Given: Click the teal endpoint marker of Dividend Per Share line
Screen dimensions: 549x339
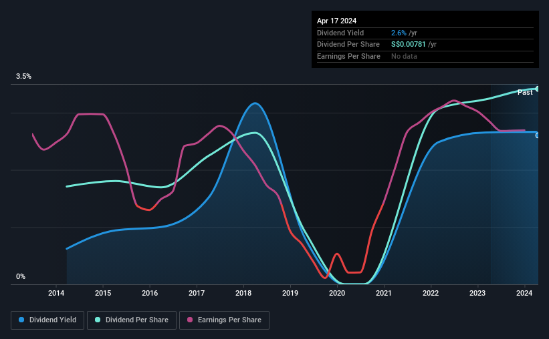Looking at the screenshot, I should (538, 89).
